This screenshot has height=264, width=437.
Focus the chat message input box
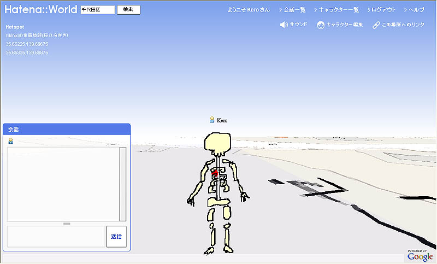coord(56,237)
